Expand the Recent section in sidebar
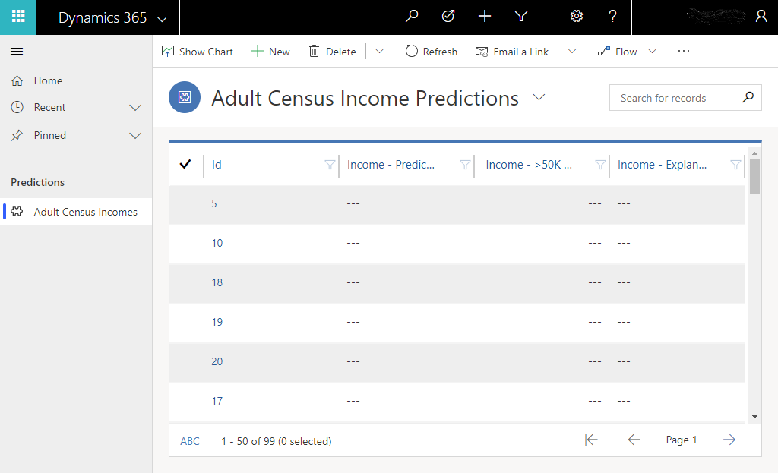The image size is (778, 473). [x=135, y=108]
